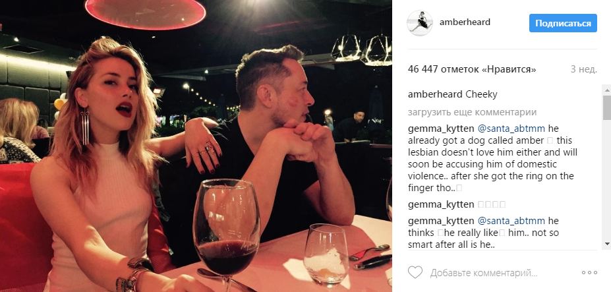Screen dimensions: 611x292
Task: Click the restaurant photo of the post
Action: tap(196, 146)
